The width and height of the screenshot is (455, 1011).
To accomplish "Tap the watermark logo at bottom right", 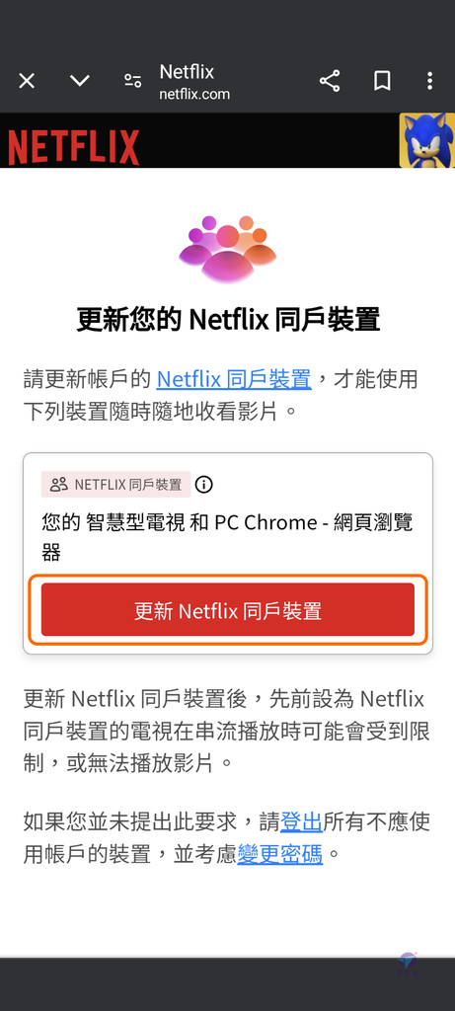I will pyautogui.click(x=408, y=964).
